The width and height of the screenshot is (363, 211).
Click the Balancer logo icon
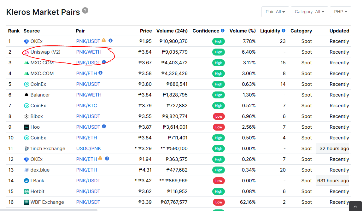26,95
